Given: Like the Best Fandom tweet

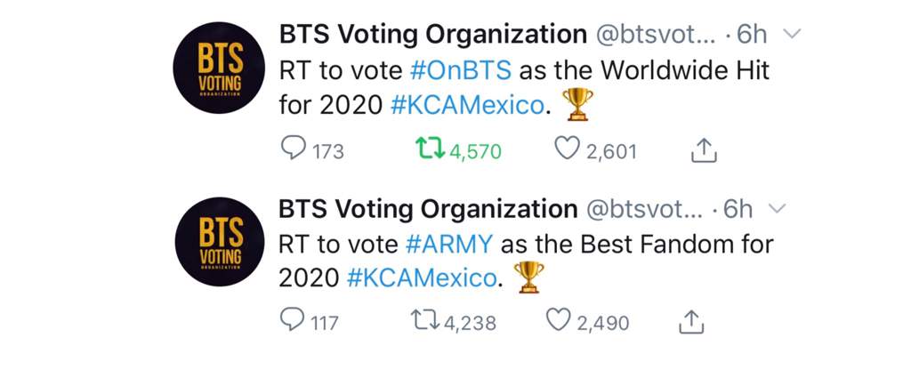Looking at the screenshot, I should pyautogui.click(x=588, y=321).
